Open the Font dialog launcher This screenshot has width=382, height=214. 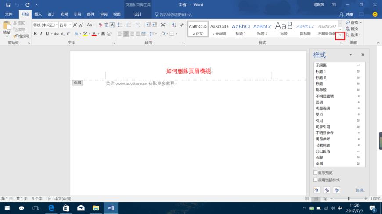114,43
